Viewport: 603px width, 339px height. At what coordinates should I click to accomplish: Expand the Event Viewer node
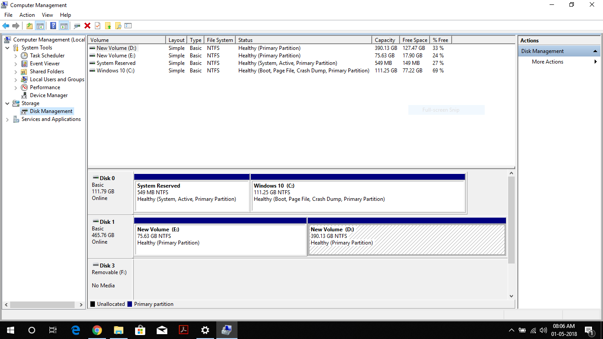16,64
